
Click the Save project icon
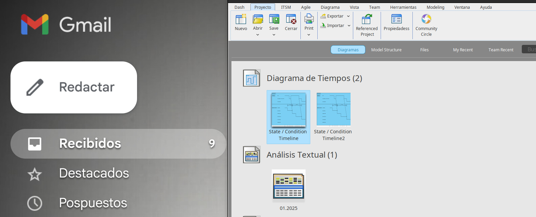(x=274, y=19)
